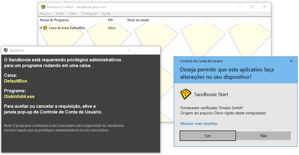Click the shield icon in Sandboxie dialog title
This screenshot has height=155, width=299.
[x=6, y=50]
